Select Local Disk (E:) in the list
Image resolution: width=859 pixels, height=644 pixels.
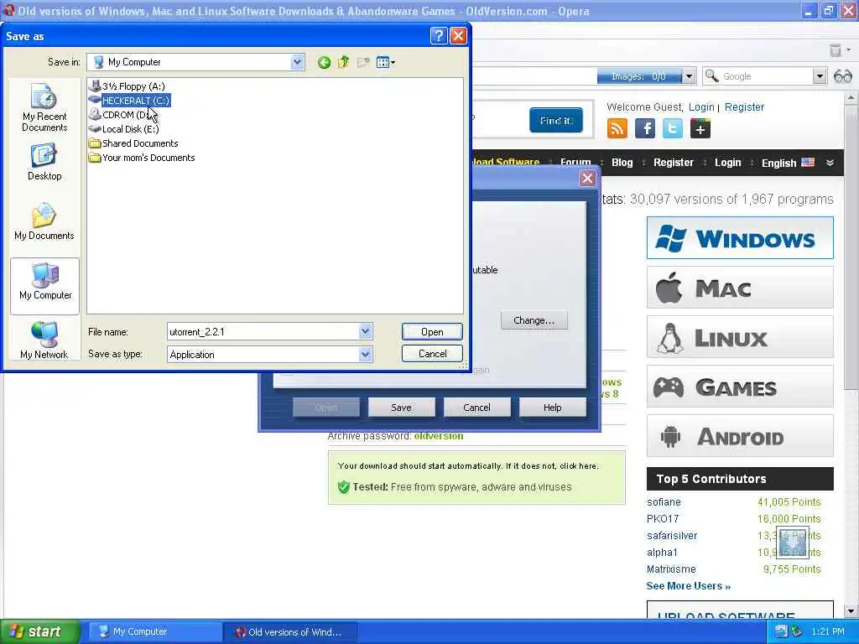[124, 128]
